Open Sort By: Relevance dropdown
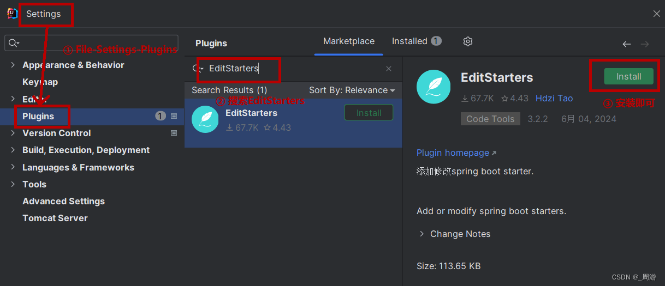The width and height of the screenshot is (665, 286). pyautogui.click(x=352, y=90)
